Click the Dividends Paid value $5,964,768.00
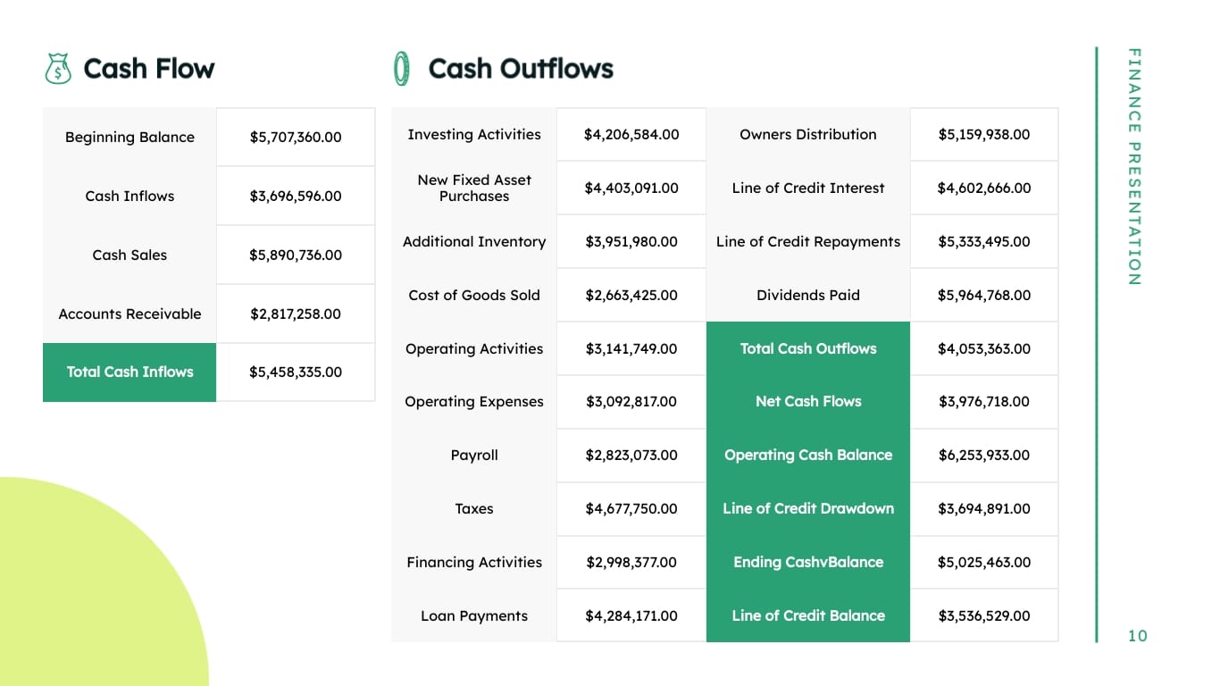Viewport: 1220px width, 686px height. click(984, 296)
